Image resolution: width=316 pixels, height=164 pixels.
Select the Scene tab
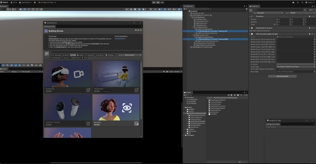click(4, 6)
